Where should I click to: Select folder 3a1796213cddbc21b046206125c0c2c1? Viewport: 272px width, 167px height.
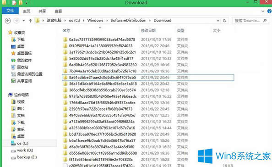click(x=103, y=52)
